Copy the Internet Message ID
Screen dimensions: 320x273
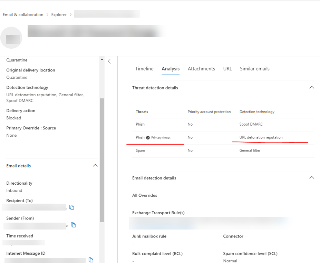pos(91,260)
